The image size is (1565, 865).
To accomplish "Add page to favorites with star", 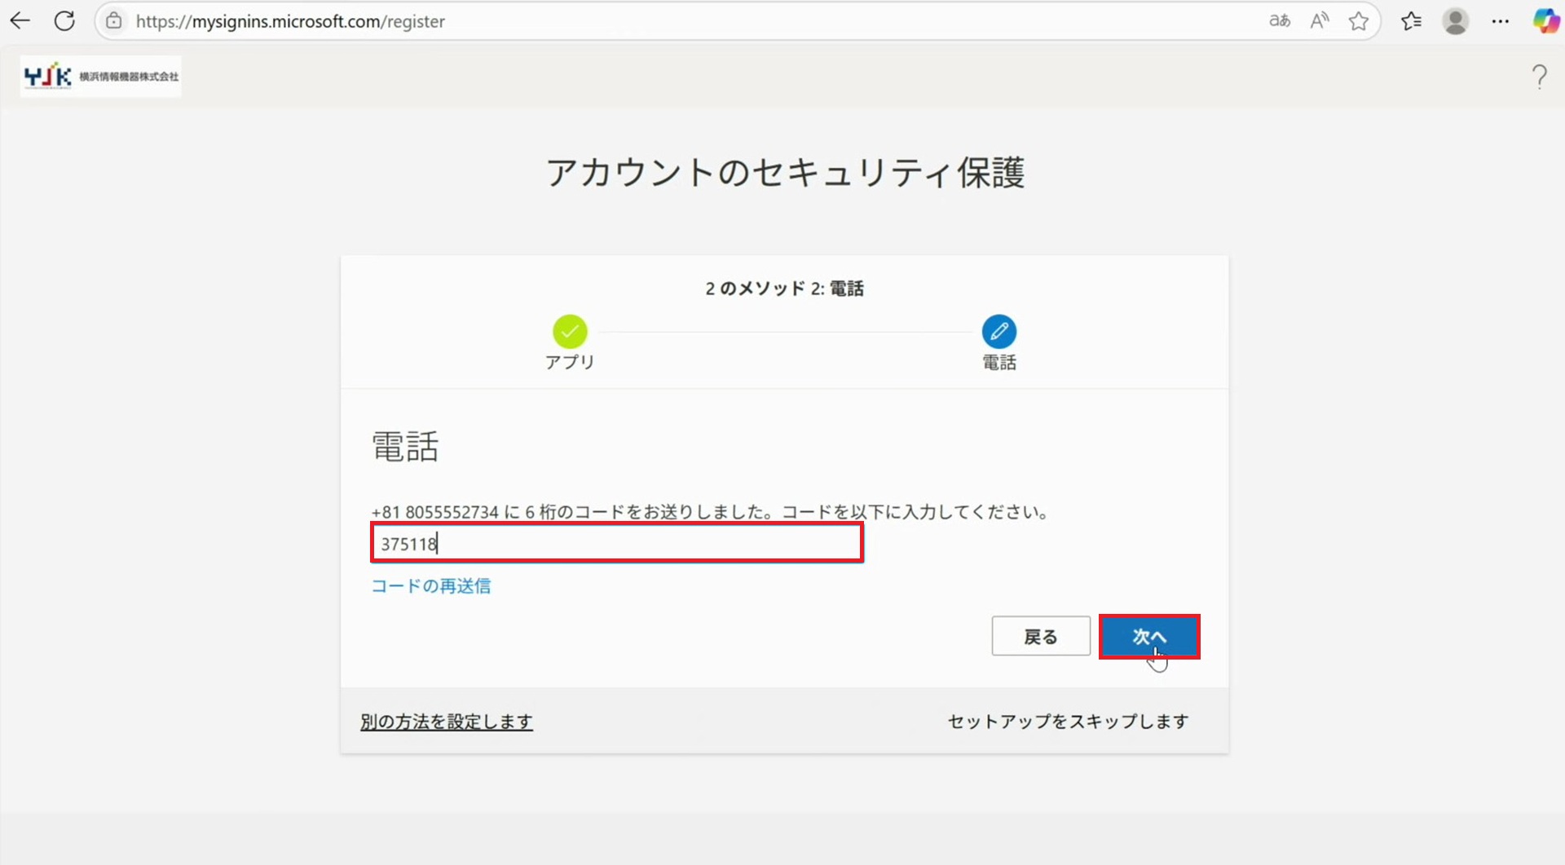I will (x=1358, y=21).
